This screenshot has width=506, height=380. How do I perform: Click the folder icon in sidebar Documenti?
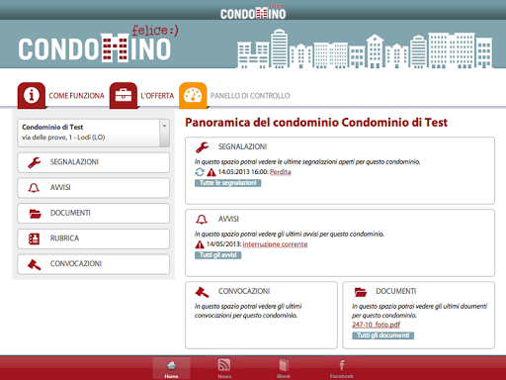point(35,214)
